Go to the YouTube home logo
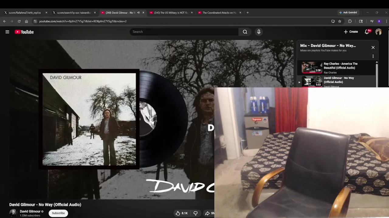The width and height of the screenshot is (389, 218). coord(24,32)
